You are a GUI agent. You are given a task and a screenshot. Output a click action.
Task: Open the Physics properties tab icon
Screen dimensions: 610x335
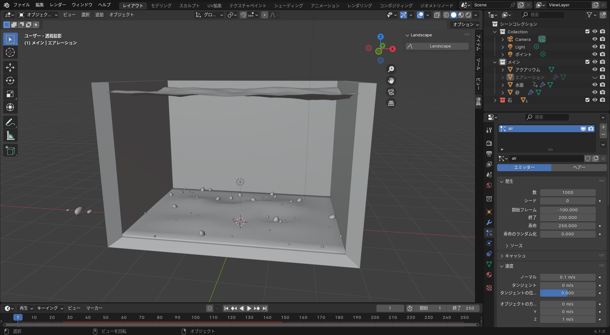[x=489, y=243]
